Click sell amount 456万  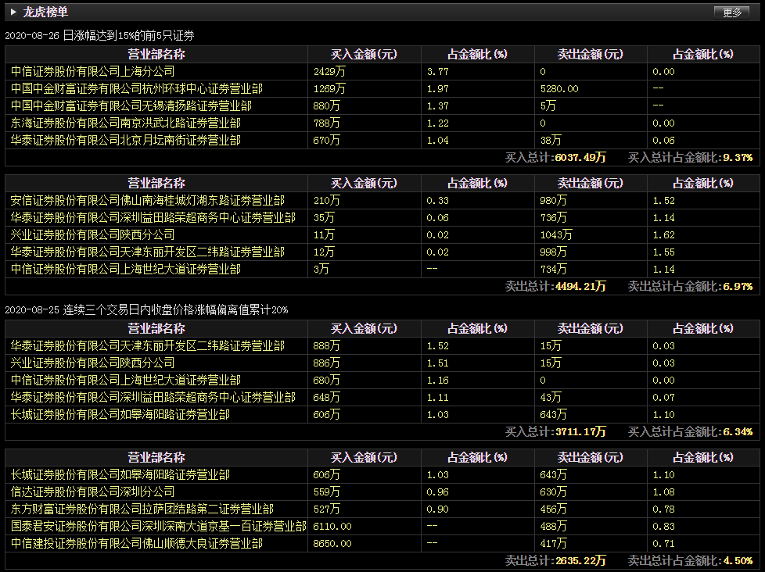[x=553, y=509]
